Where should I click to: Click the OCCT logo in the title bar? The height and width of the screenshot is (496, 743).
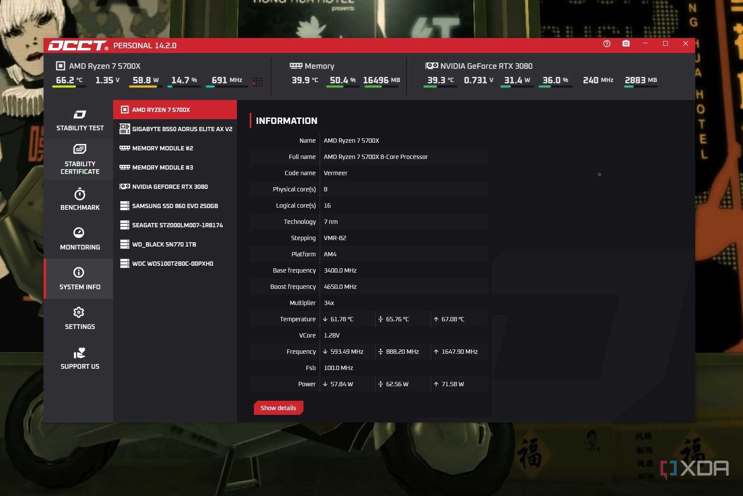point(78,45)
